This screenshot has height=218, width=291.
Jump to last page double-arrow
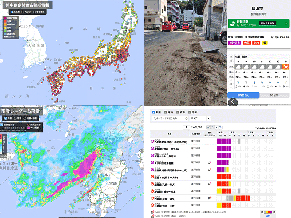click(220, 127)
